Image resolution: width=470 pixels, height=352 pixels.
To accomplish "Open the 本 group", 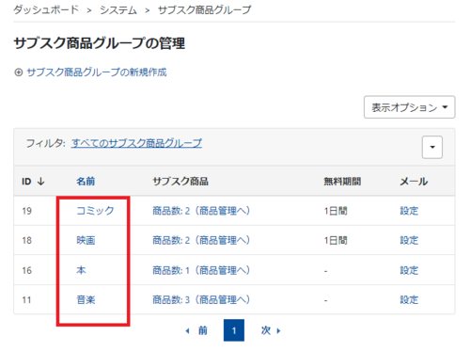I will coord(81,270).
